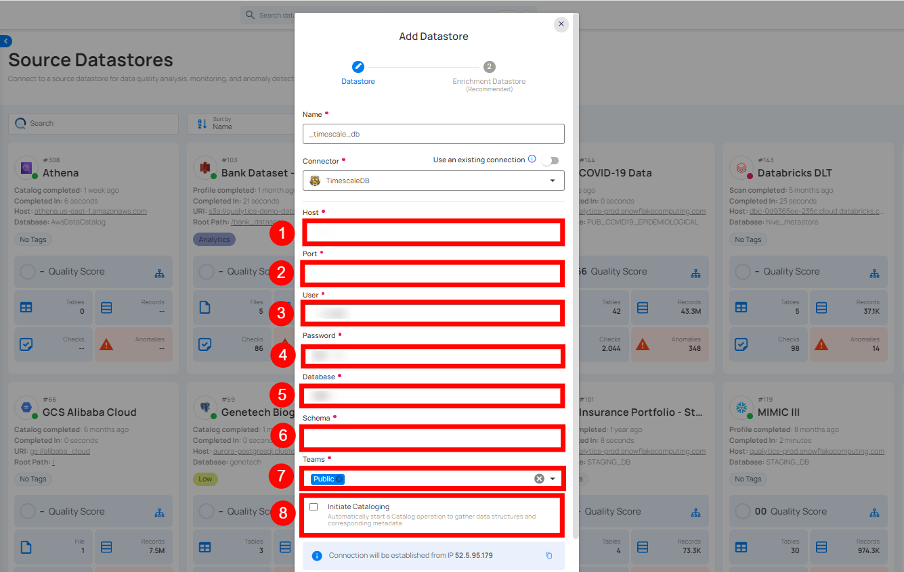
Task: Open the Athena datastore card title
Action: (60, 172)
